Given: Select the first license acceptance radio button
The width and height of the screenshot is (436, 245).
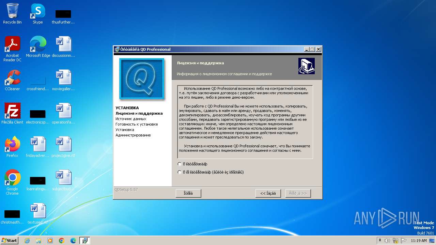Looking at the screenshot, I should pyautogui.click(x=180, y=164).
